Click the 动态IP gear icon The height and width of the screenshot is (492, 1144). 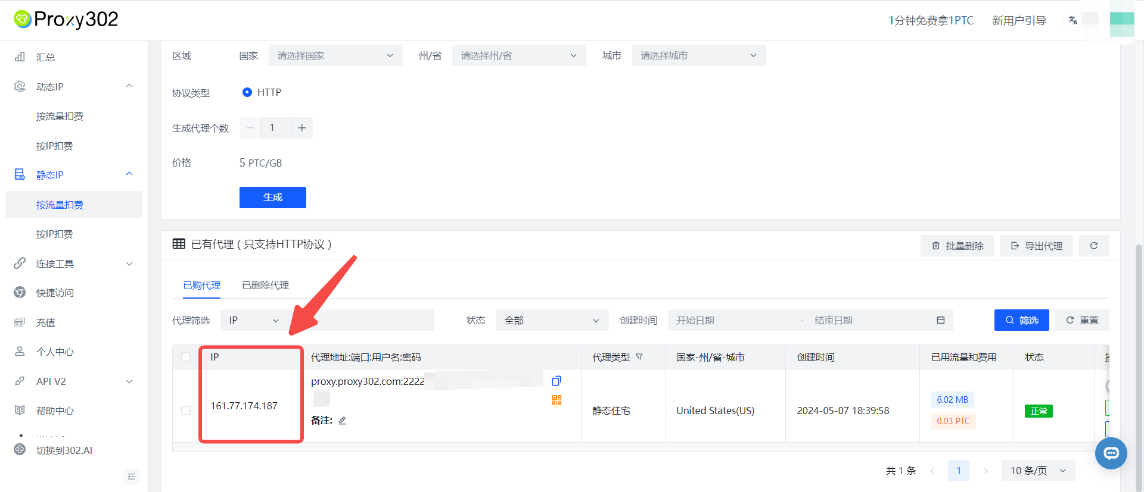tap(20, 86)
